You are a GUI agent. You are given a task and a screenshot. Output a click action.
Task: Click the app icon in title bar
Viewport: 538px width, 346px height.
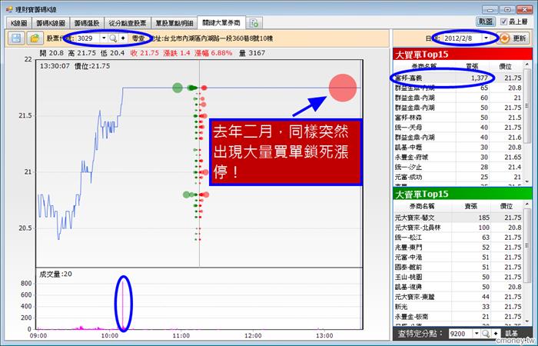pyautogui.click(x=9, y=9)
